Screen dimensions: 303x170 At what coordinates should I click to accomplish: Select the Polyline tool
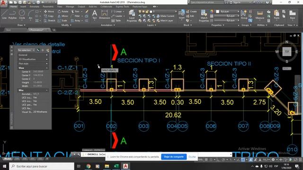[x=12, y=15]
